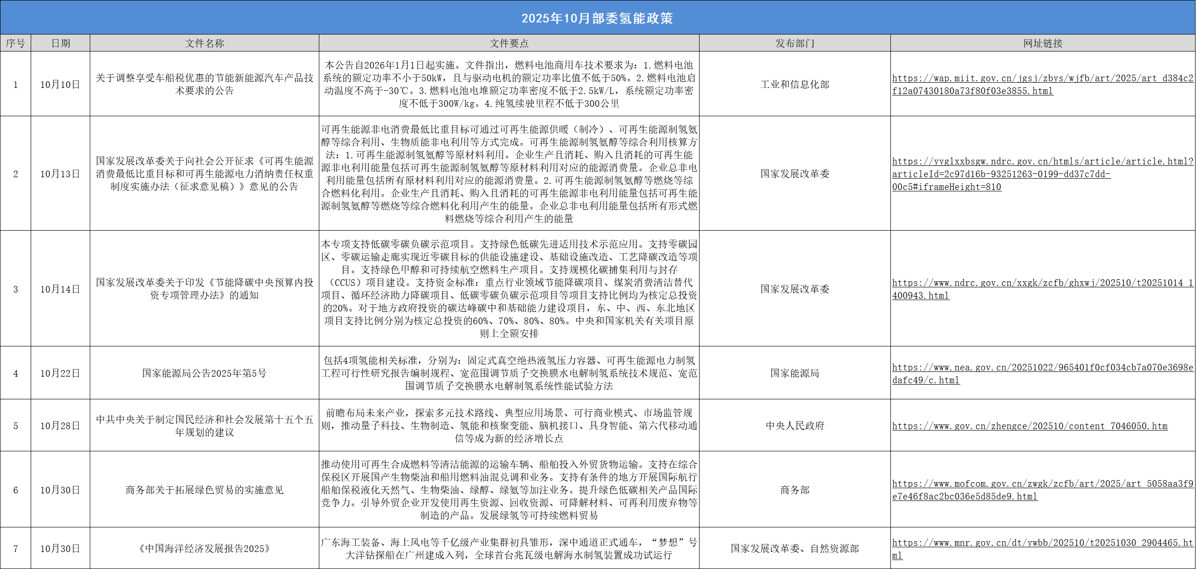Click the 中央人民政府 department cell
Viewport: 1196px width, 569px height.
point(794,426)
